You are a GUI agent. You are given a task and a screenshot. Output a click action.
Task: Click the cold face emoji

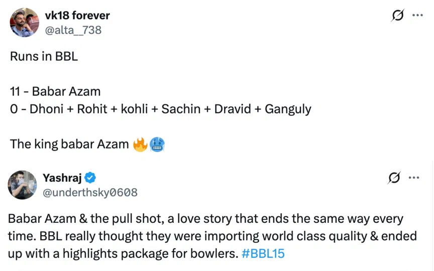pos(157,145)
